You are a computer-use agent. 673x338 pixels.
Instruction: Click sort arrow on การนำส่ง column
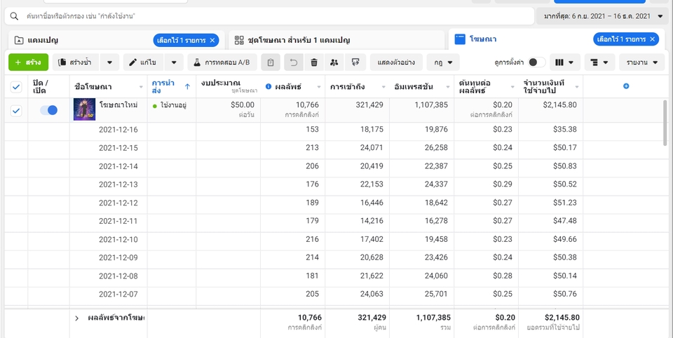187,86
